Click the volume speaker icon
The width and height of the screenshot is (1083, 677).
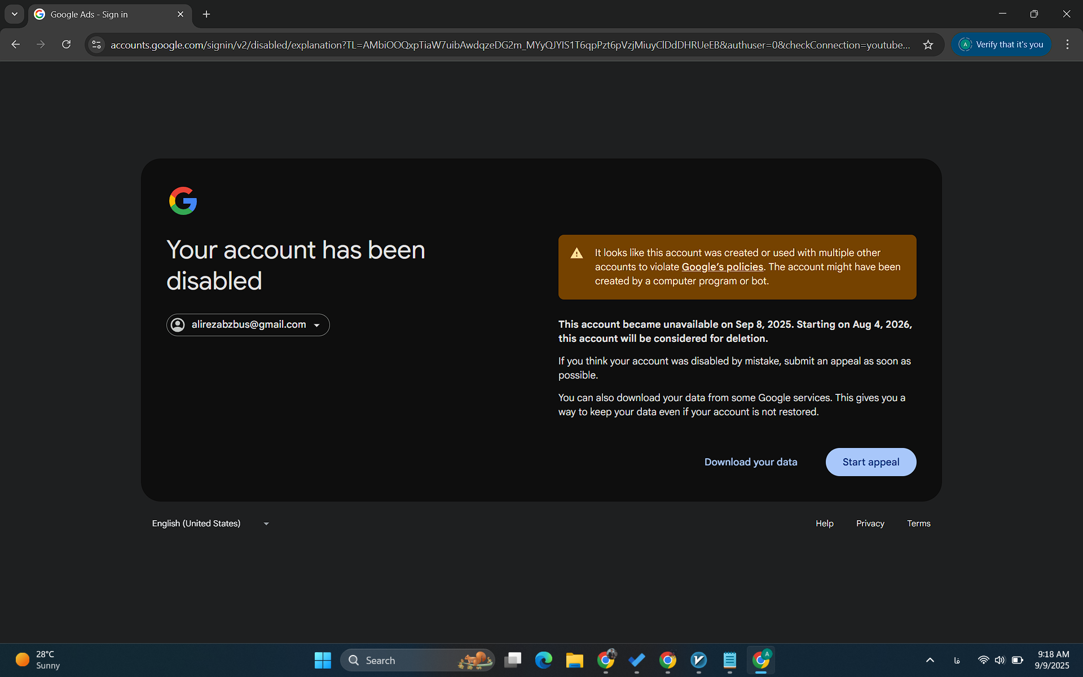1000,660
